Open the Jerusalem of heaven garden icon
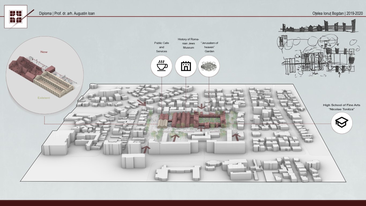 point(209,66)
